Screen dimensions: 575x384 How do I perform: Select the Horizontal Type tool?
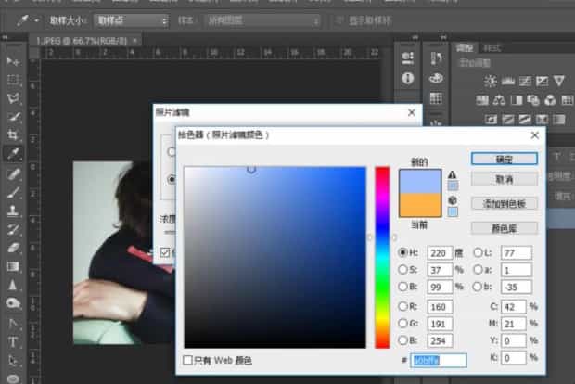pos(14,341)
